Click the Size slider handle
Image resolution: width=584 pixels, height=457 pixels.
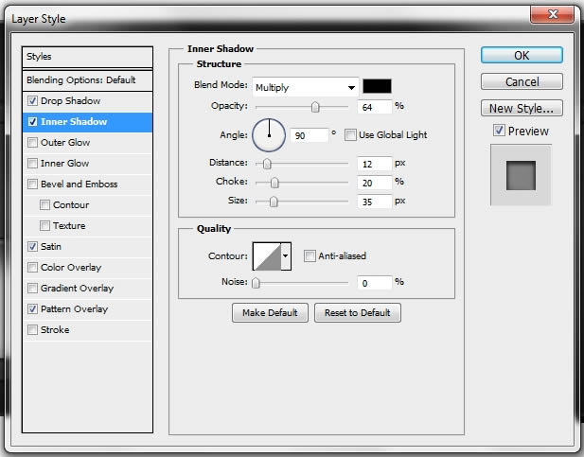pos(274,202)
